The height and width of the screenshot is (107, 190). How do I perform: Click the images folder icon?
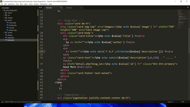point(6,18)
